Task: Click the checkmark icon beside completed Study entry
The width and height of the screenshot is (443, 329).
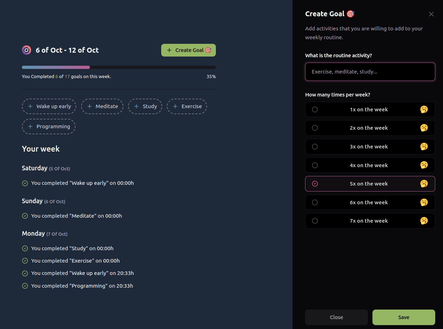Action: point(25,248)
